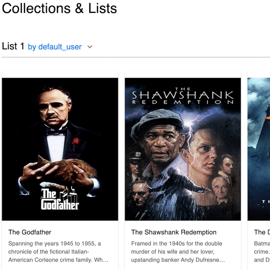The image size is (270, 270).
Task: Click The Shawshank Redemption title text
Action: point(174,232)
